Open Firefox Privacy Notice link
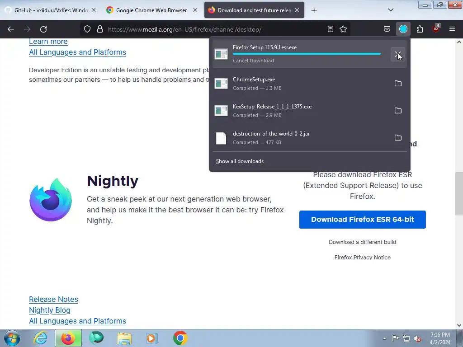 [362, 257]
